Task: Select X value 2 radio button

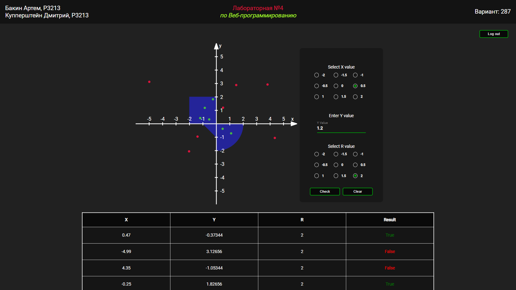Action: point(355,97)
